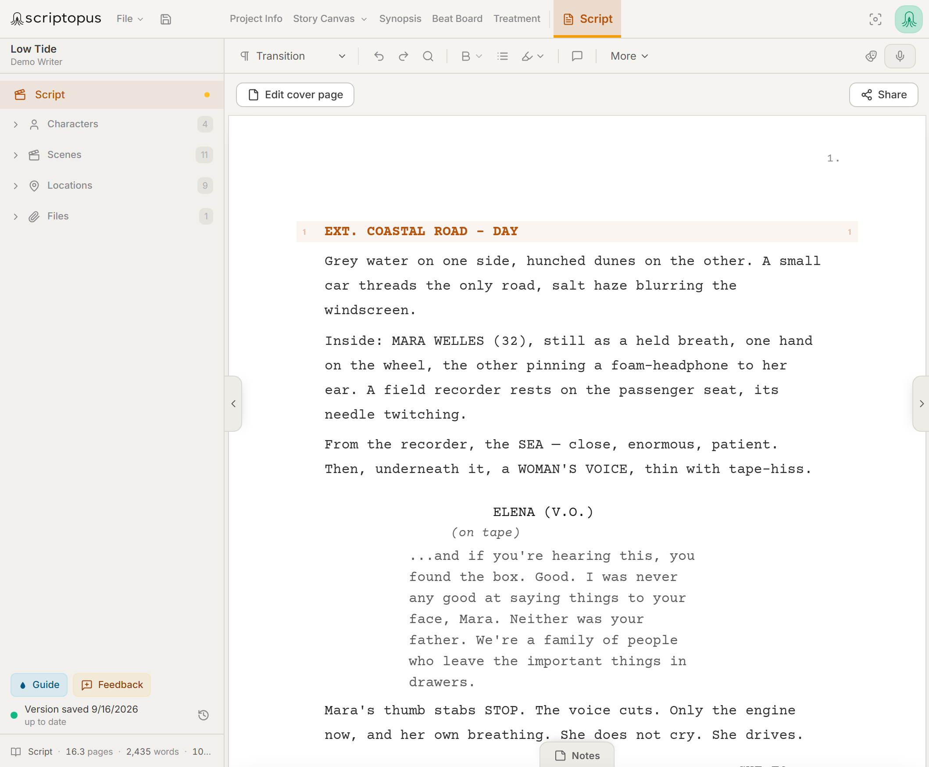Go to Project Info tab

point(256,18)
